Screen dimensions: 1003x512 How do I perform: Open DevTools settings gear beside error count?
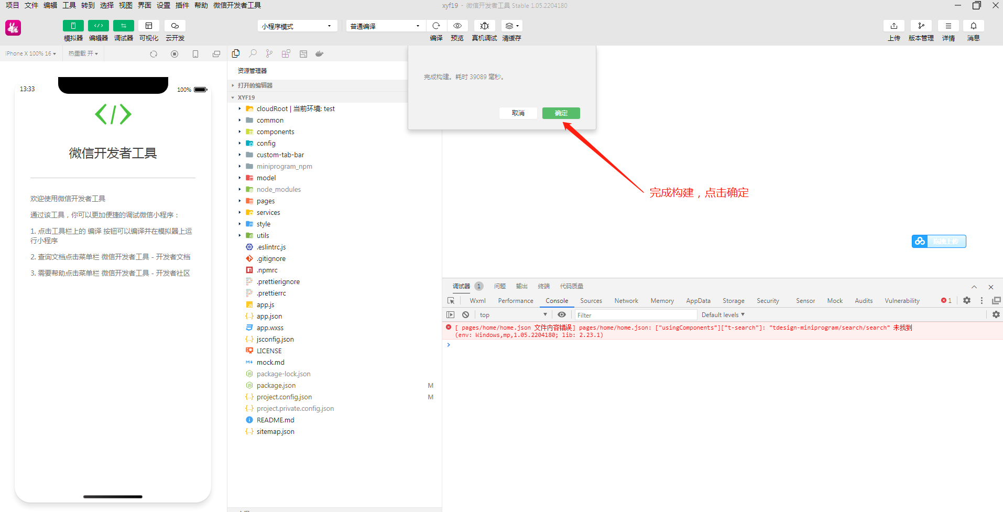point(967,300)
